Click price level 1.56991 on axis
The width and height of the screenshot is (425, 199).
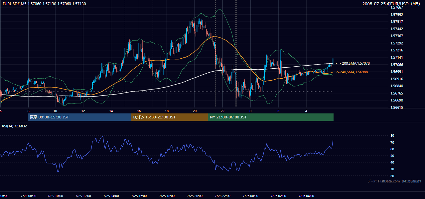(396, 72)
